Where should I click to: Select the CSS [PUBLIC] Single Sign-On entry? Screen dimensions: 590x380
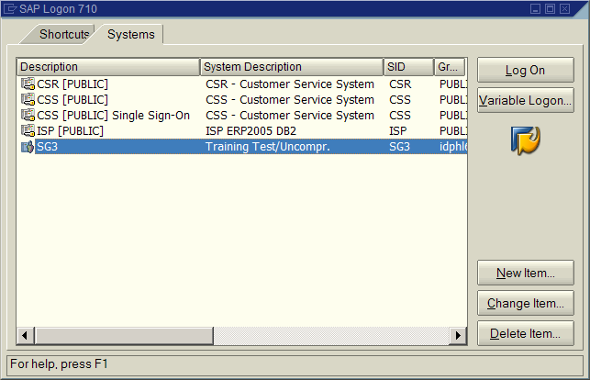click(x=242, y=115)
